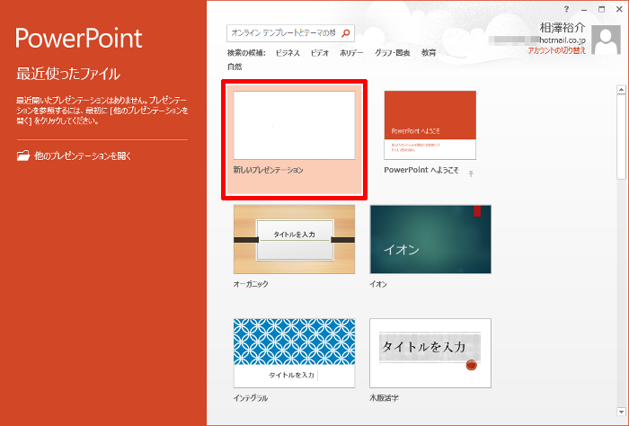Choose the PowerPoint へようこそ template thumbnail
This screenshot has height=426, width=629.
click(x=430, y=125)
